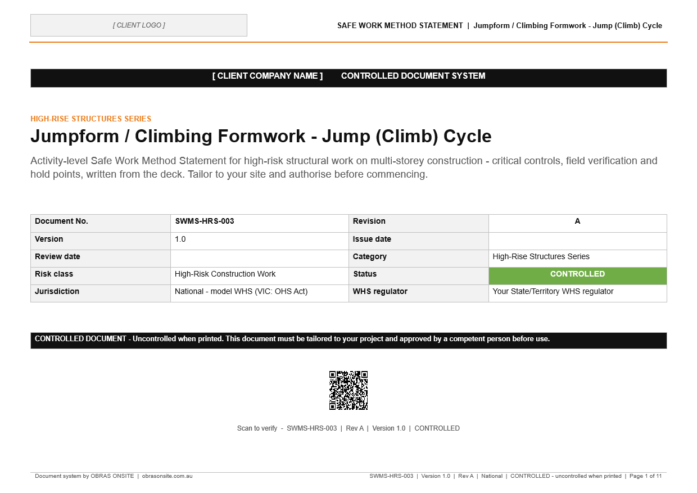The width and height of the screenshot is (697, 493).
Task: Click 'Document system by OBRAS ONSITE' footer text
Action: 84,476
